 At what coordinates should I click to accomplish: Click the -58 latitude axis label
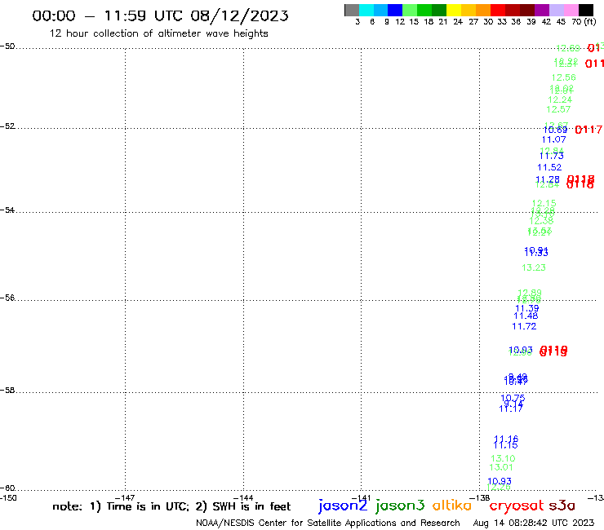7,391
